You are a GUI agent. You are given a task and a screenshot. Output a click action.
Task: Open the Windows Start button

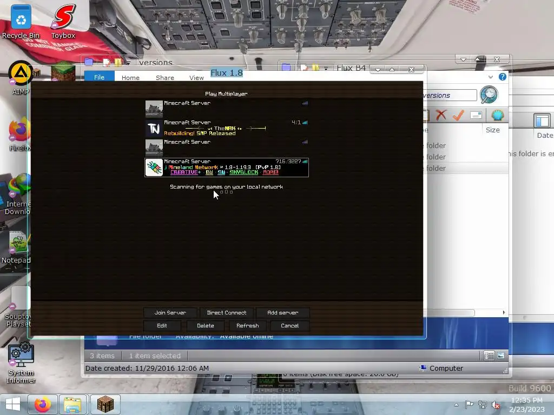coord(13,404)
